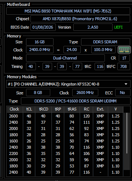Click tRAS value 53 in the table
This screenshot has width=132, height=181.
click(72, 166)
